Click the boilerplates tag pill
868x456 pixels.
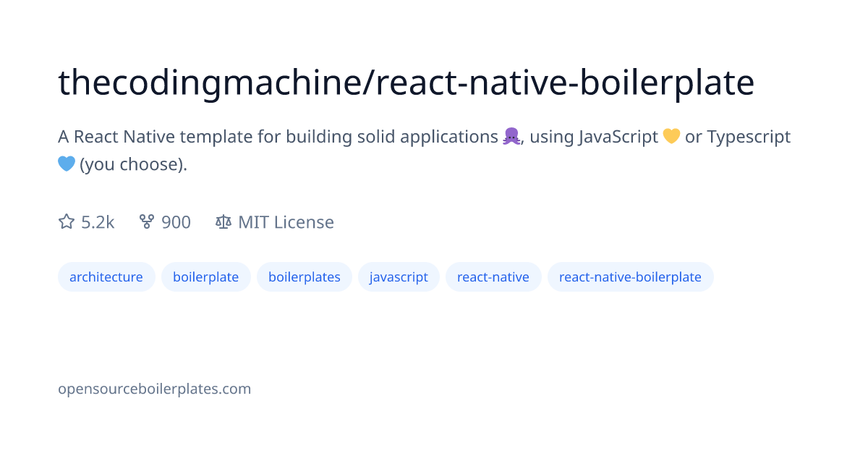click(304, 276)
